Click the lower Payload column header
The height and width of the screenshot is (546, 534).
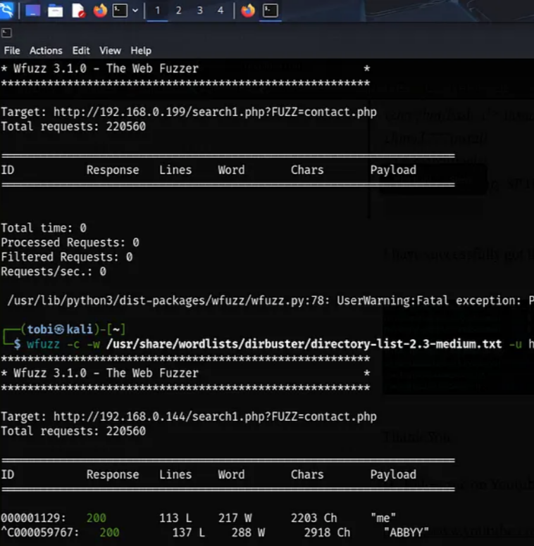pos(393,475)
